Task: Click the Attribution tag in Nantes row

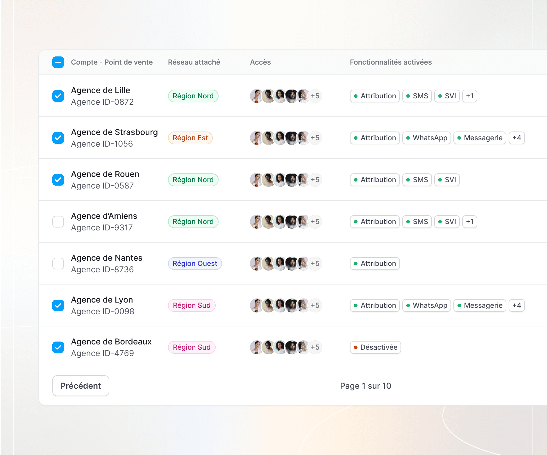Action: pyautogui.click(x=375, y=264)
